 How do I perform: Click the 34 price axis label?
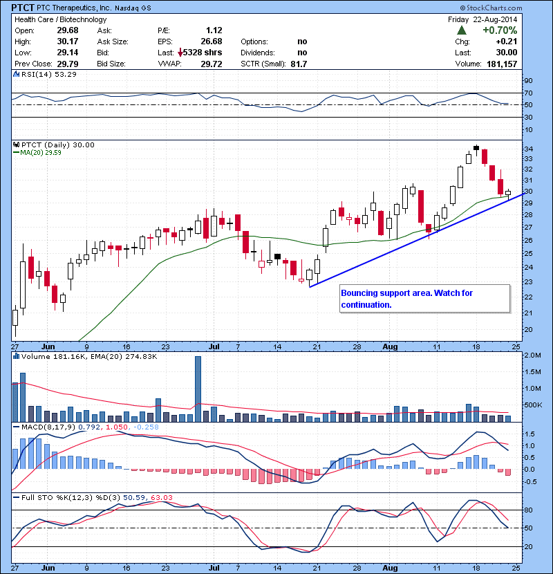(x=528, y=149)
